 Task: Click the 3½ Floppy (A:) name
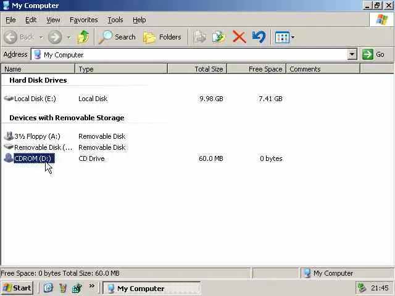[37, 136]
